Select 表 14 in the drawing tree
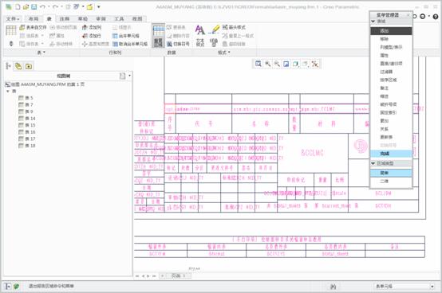Image resolution: width=442 pixels, height=293 pixels. [x=27, y=119]
